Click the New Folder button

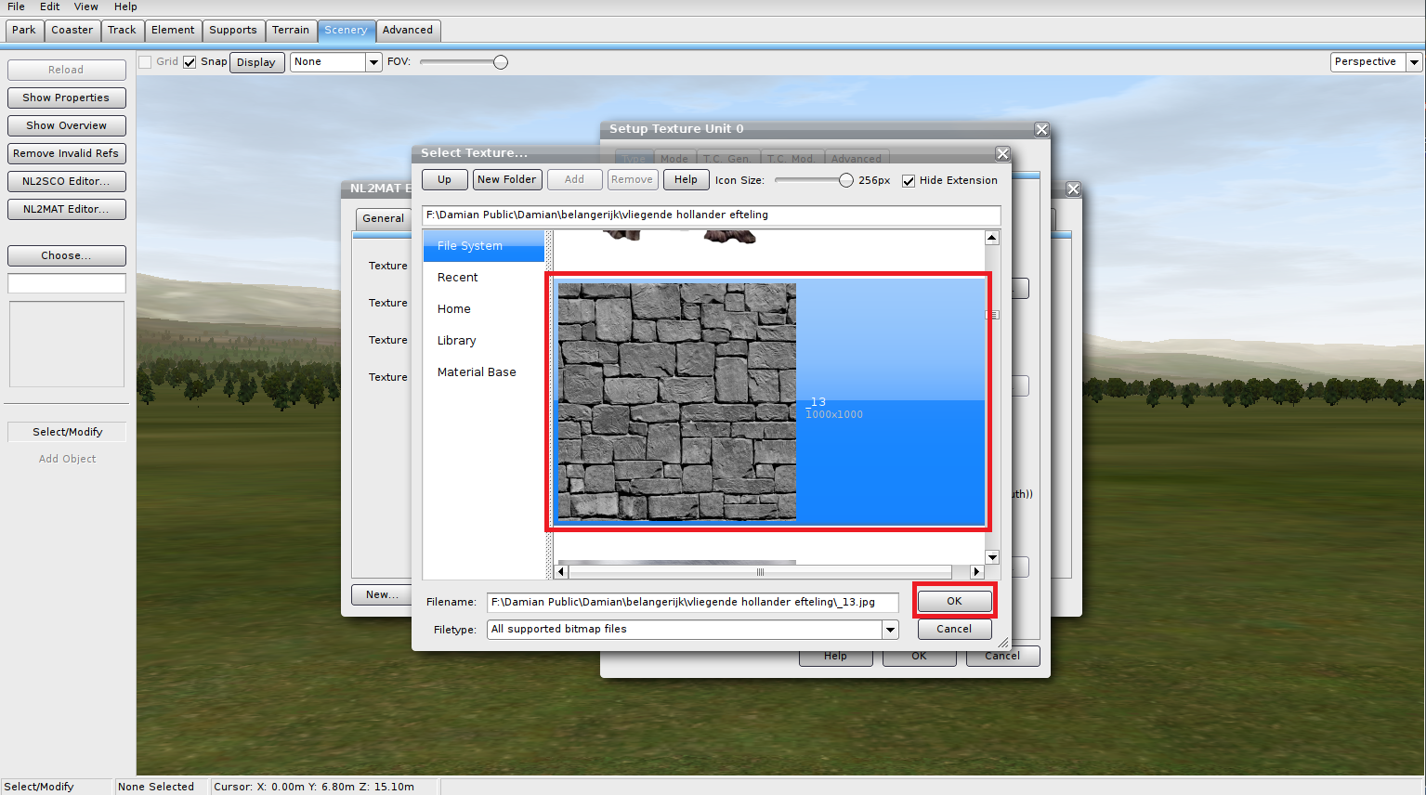click(506, 179)
